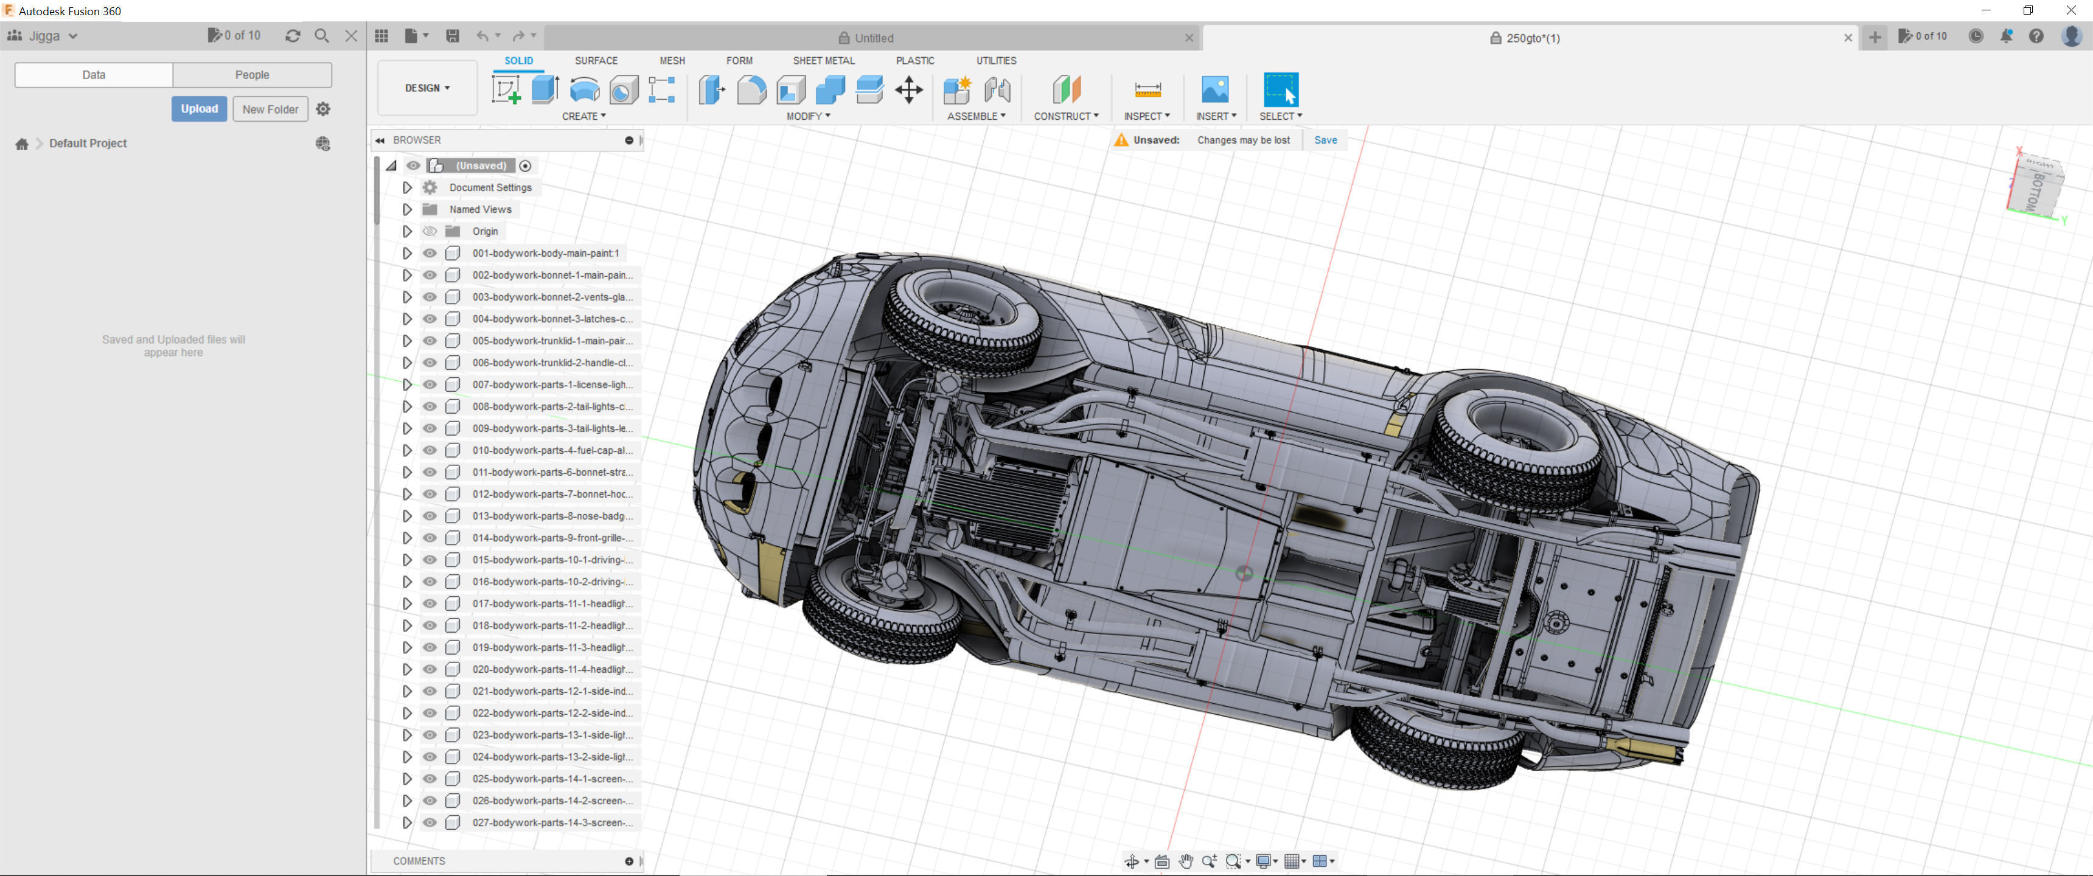Choose the Press Pull tool

712,89
